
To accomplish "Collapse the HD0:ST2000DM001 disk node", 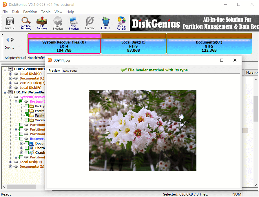I will click(6, 69).
